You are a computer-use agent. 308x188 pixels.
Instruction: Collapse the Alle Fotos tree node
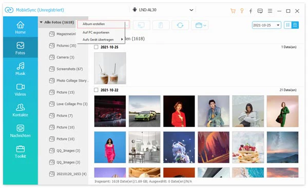point(41,22)
